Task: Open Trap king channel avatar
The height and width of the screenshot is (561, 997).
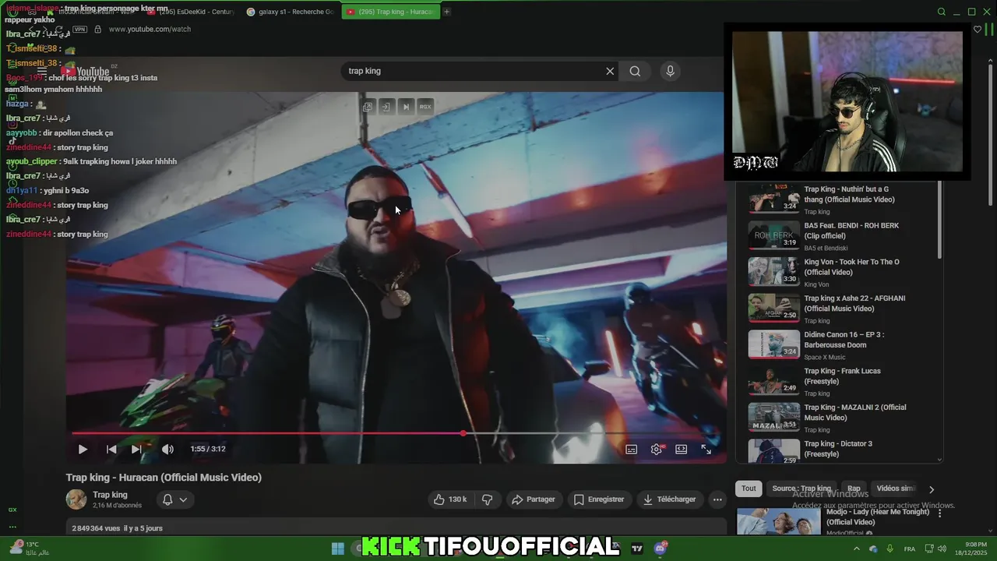Action: pyautogui.click(x=76, y=499)
